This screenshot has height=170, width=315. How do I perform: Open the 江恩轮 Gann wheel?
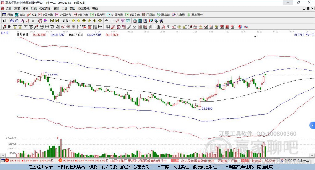(148, 15)
